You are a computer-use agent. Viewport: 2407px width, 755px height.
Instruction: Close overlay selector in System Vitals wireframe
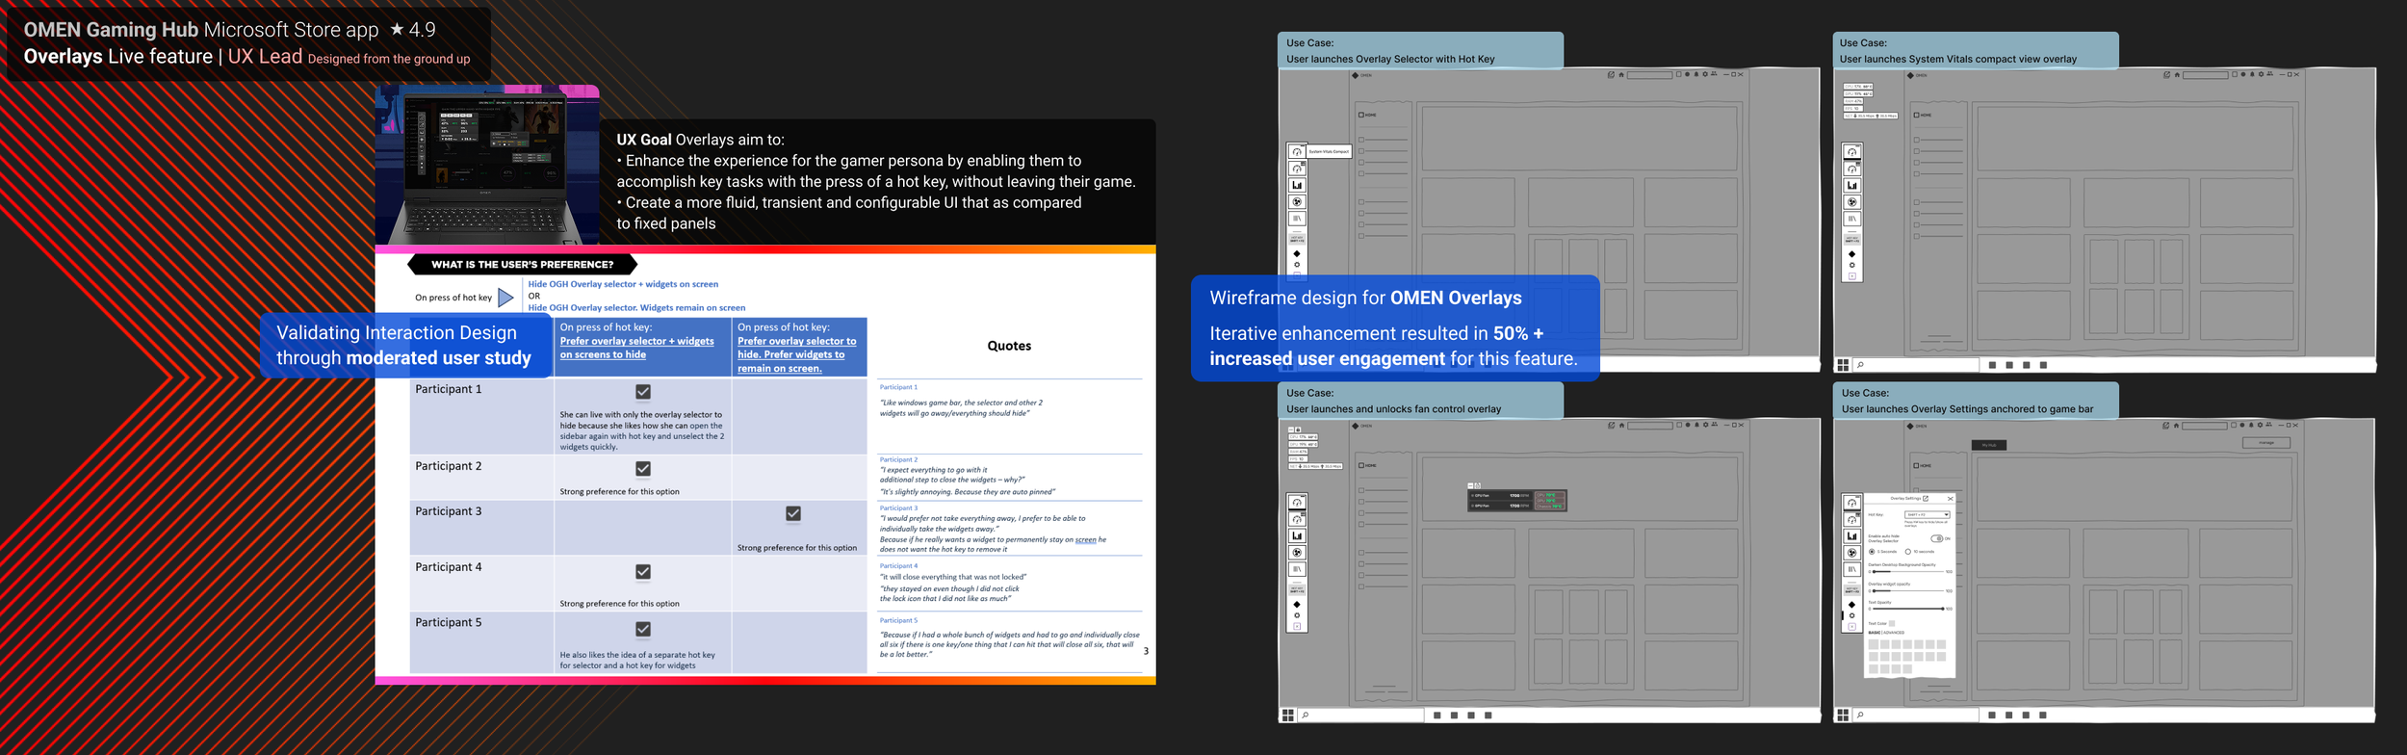click(1851, 276)
